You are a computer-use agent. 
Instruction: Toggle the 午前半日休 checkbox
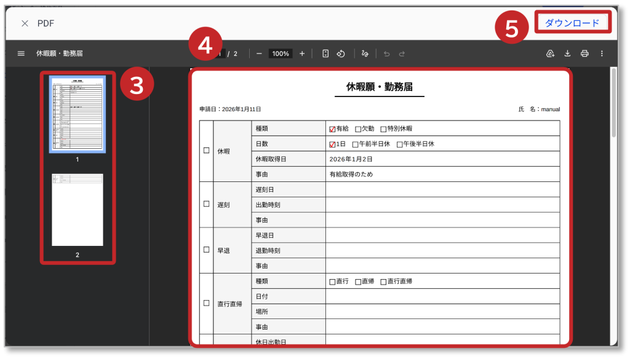pyautogui.click(x=355, y=144)
